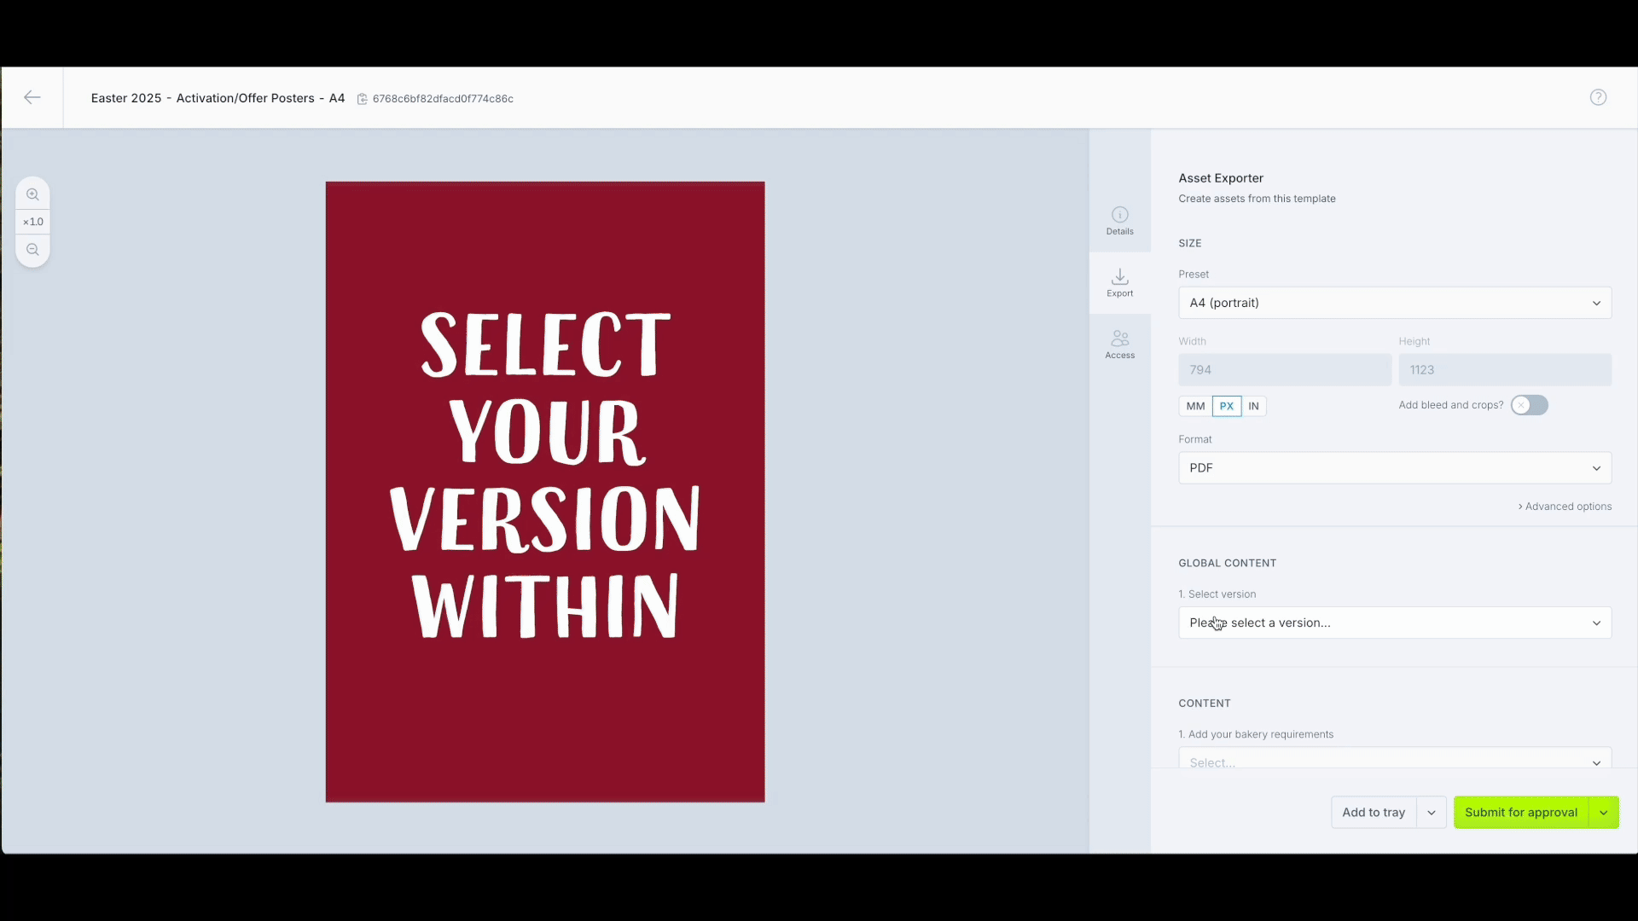Open the Please select a version dropdown
Viewport: 1638px width, 921px height.
1394,623
